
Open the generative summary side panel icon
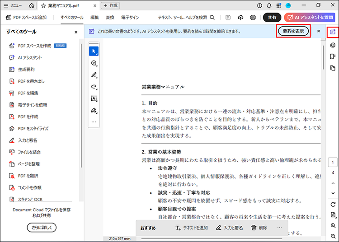pyautogui.click(x=333, y=32)
